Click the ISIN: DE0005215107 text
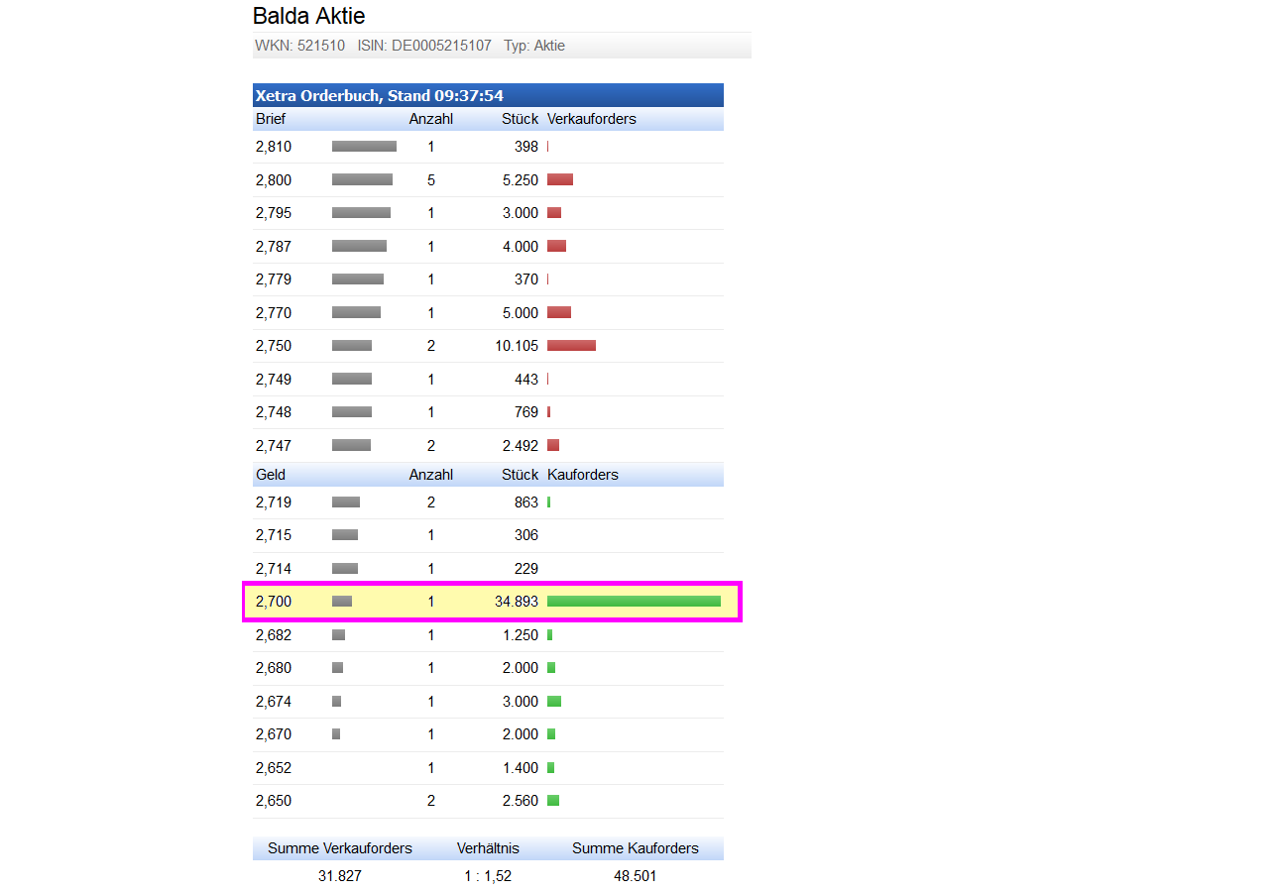Image resolution: width=1281 pixels, height=892 pixels. (424, 46)
